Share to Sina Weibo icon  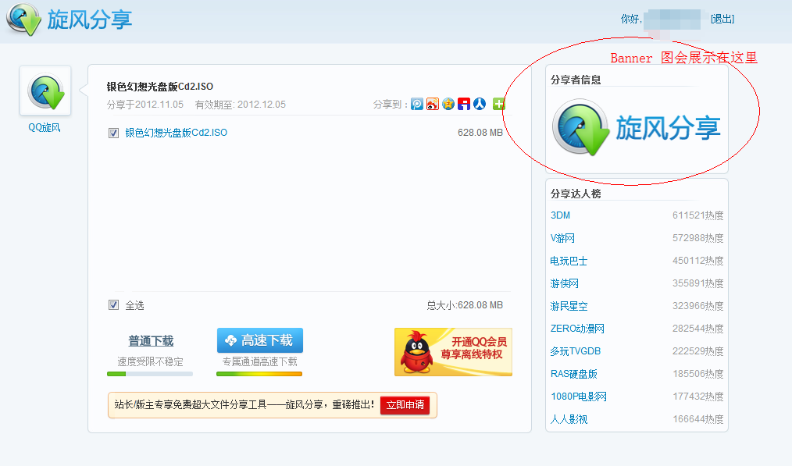pos(433,104)
